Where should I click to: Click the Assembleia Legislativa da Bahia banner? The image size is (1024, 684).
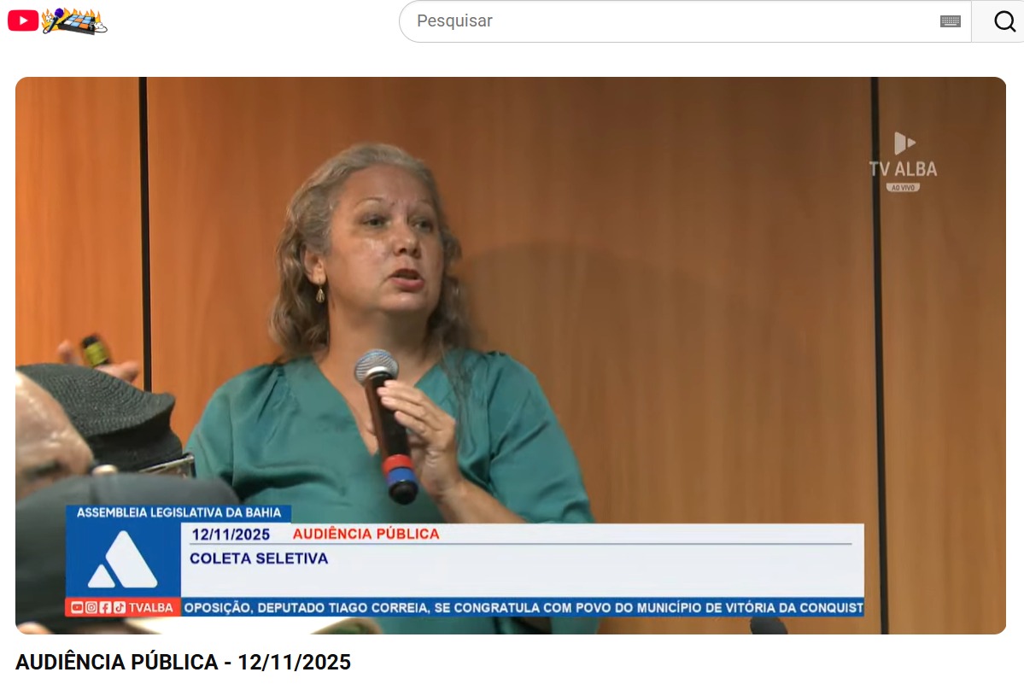(178, 513)
